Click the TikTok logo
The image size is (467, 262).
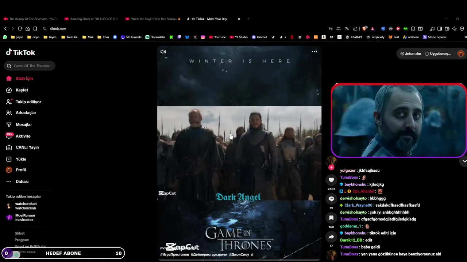20,52
